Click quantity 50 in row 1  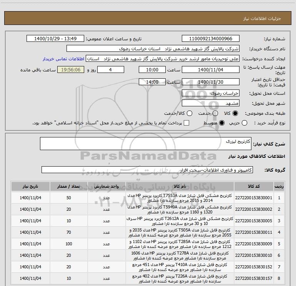[x=68, y=198]
